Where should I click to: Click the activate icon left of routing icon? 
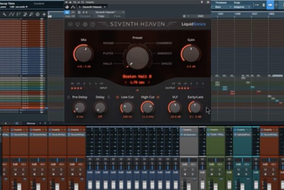click(67, 7)
